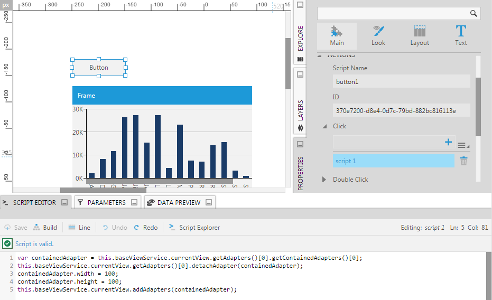Undock the Parameters panel box icon
The width and height of the screenshot is (492, 300).
coord(134,202)
